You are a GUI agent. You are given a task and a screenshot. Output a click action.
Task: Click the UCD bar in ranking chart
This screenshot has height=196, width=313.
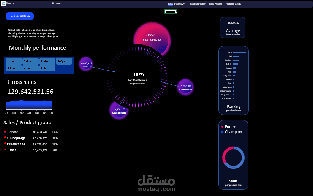coord(239,53)
